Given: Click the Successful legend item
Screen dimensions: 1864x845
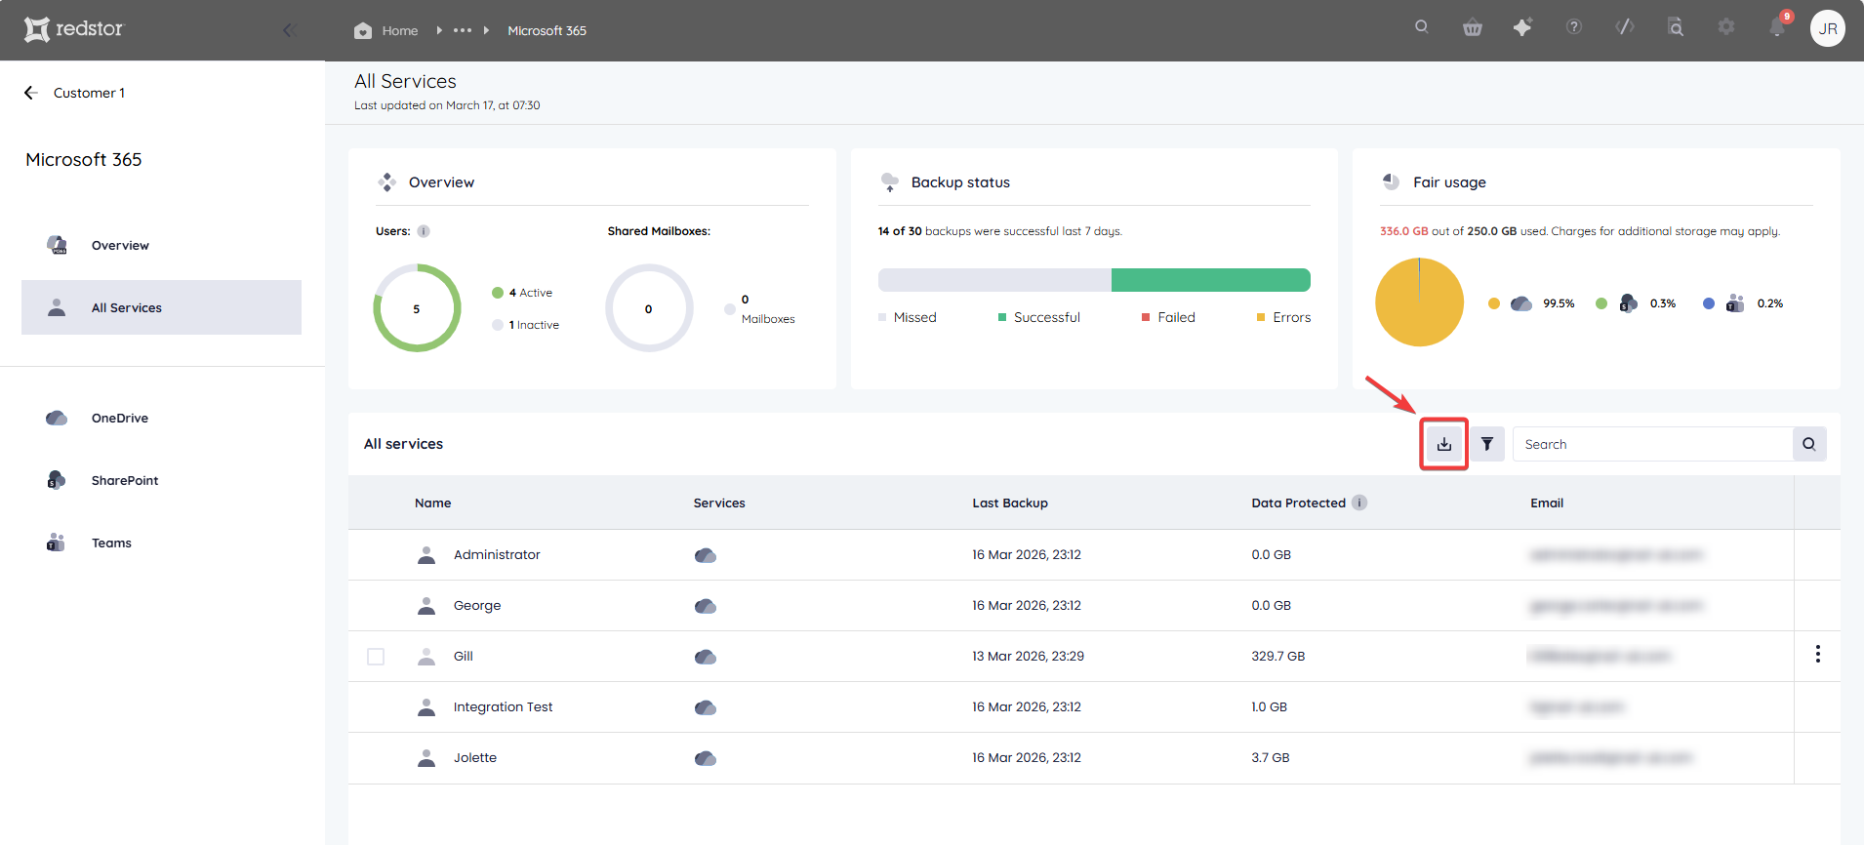Looking at the screenshot, I should 1039,317.
